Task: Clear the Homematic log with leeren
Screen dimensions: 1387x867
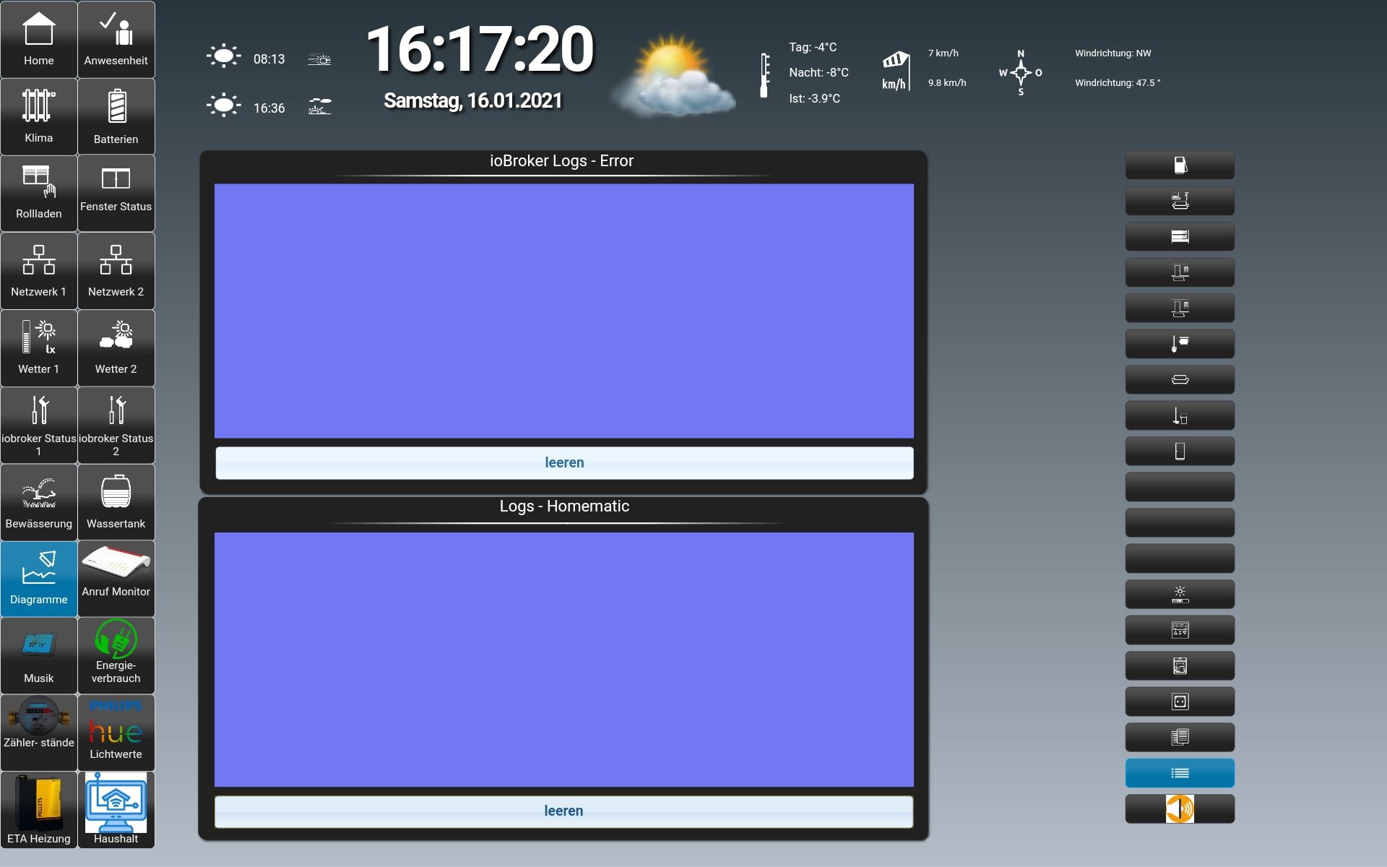Action: point(563,811)
